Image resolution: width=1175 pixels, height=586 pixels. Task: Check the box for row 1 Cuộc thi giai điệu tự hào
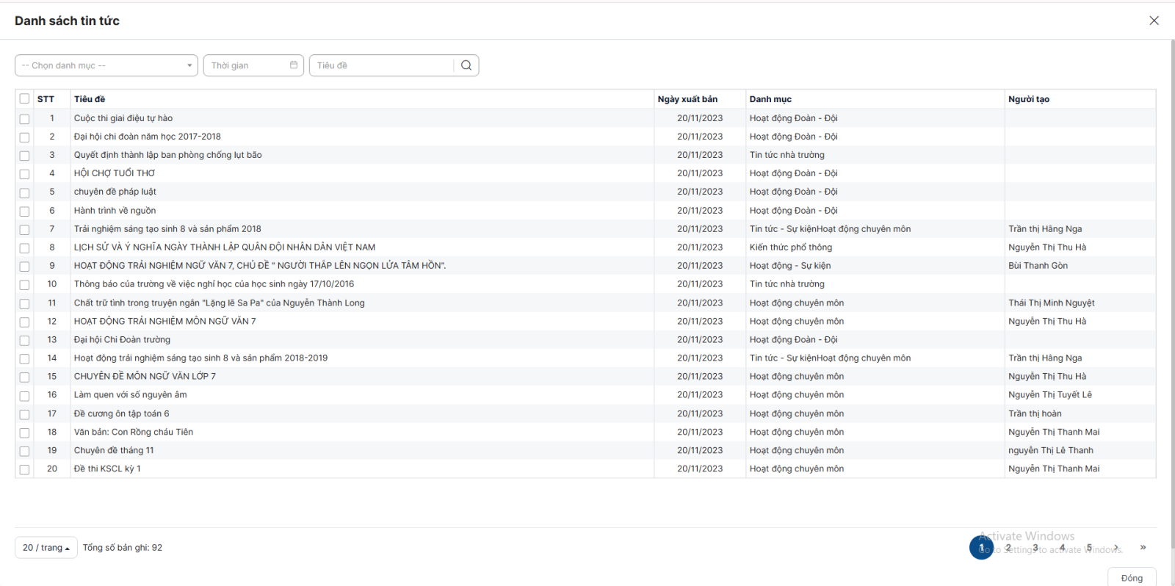[25, 119]
